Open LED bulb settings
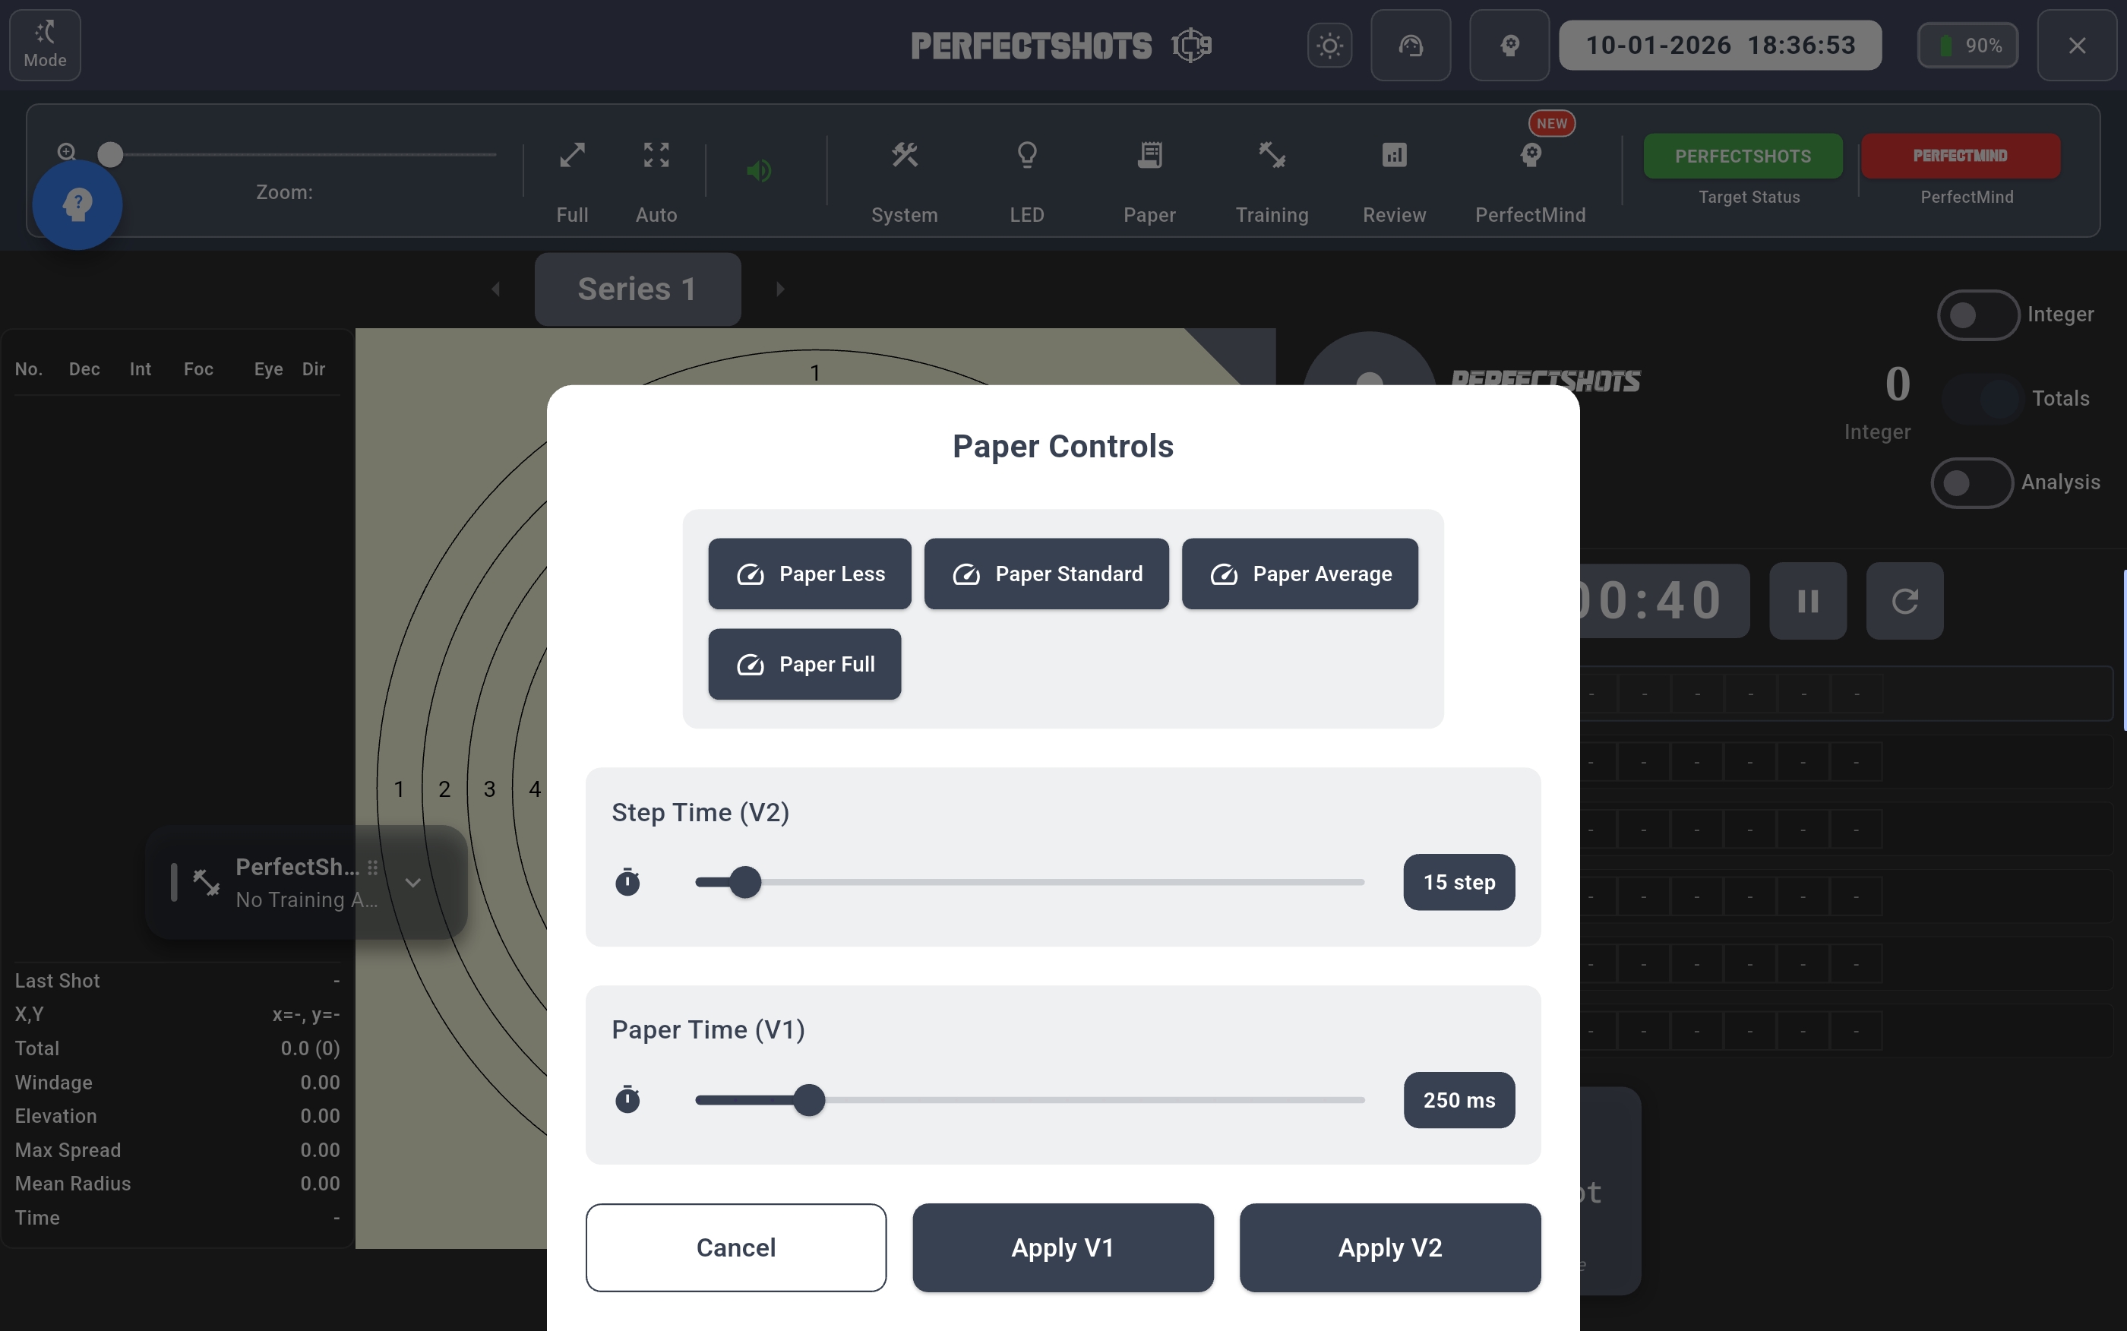Viewport: 2127px width, 1331px height. [1026, 156]
